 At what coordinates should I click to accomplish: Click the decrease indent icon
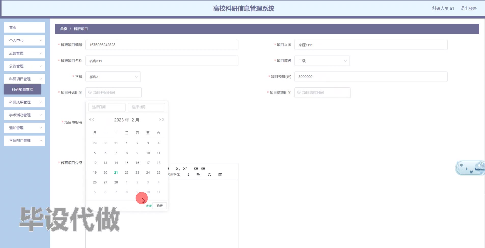pos(196,168)
